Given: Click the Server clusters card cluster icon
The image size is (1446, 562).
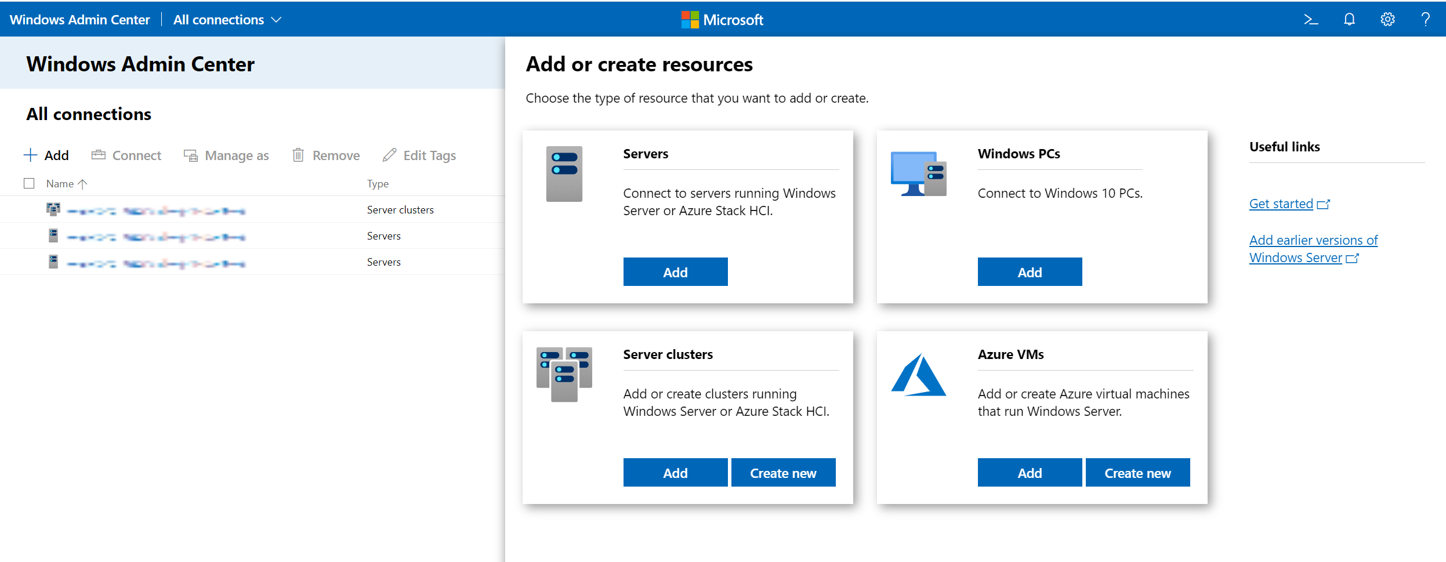Looking at the screenshot, I should (564, 374).
